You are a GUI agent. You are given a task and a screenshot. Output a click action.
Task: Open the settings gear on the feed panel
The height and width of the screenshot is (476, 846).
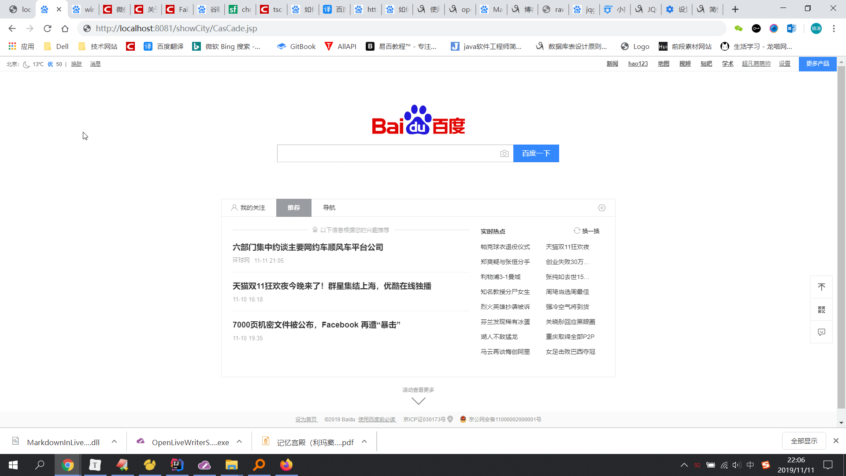click(601, 208)
